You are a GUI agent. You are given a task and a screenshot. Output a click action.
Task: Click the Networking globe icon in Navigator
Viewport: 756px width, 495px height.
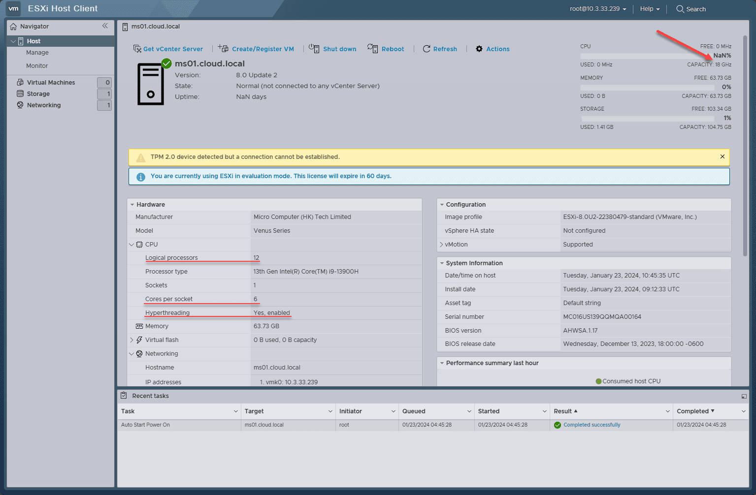(x=20, y=105)
